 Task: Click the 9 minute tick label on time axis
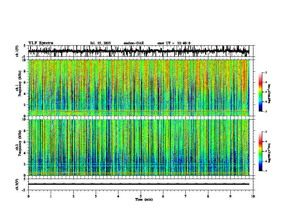click(230, 196)
